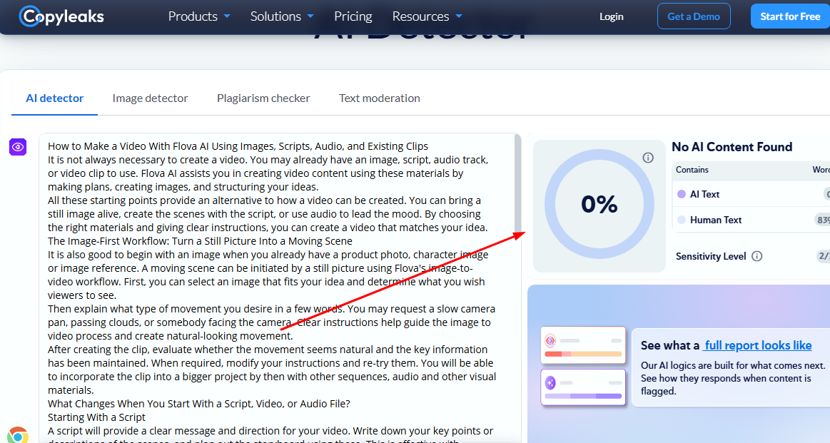
Task: Click the Login link
Action: coord(612,16)
